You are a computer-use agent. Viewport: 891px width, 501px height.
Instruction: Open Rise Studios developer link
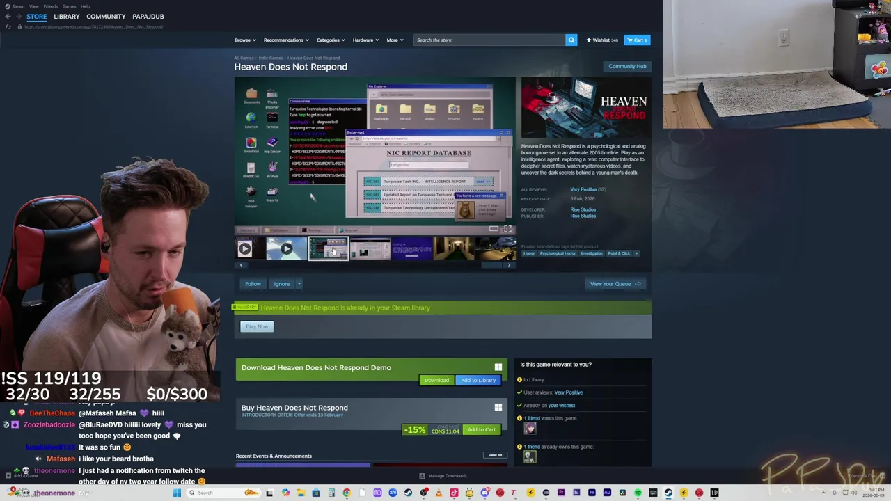click(x=583, y=209)
